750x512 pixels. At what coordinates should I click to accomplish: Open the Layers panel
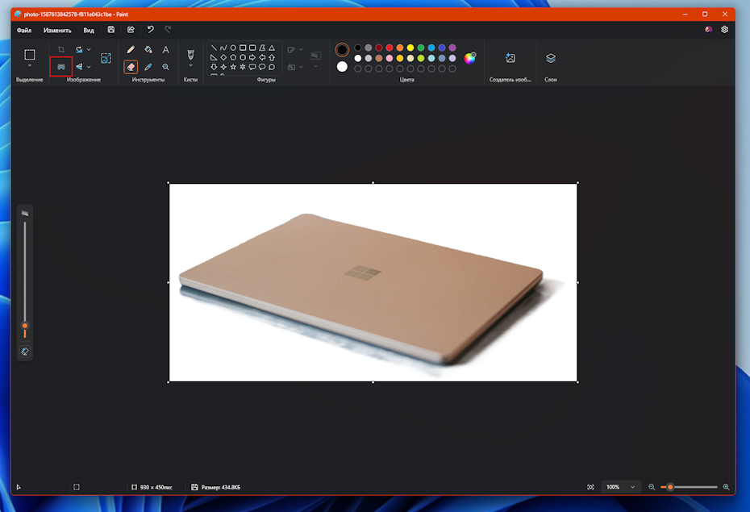[x=550, y=59]
